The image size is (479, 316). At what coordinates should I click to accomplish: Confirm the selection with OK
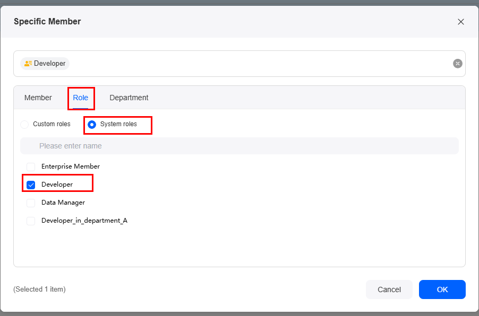pyautogui.click(x=442, y=289)
